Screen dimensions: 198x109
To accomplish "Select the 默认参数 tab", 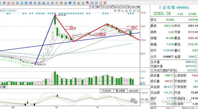I will [x=120, y=91].
